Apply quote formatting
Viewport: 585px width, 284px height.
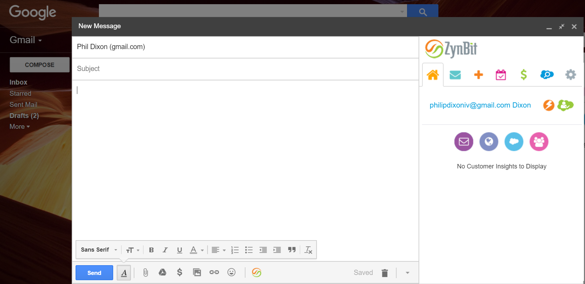point(292,250)
